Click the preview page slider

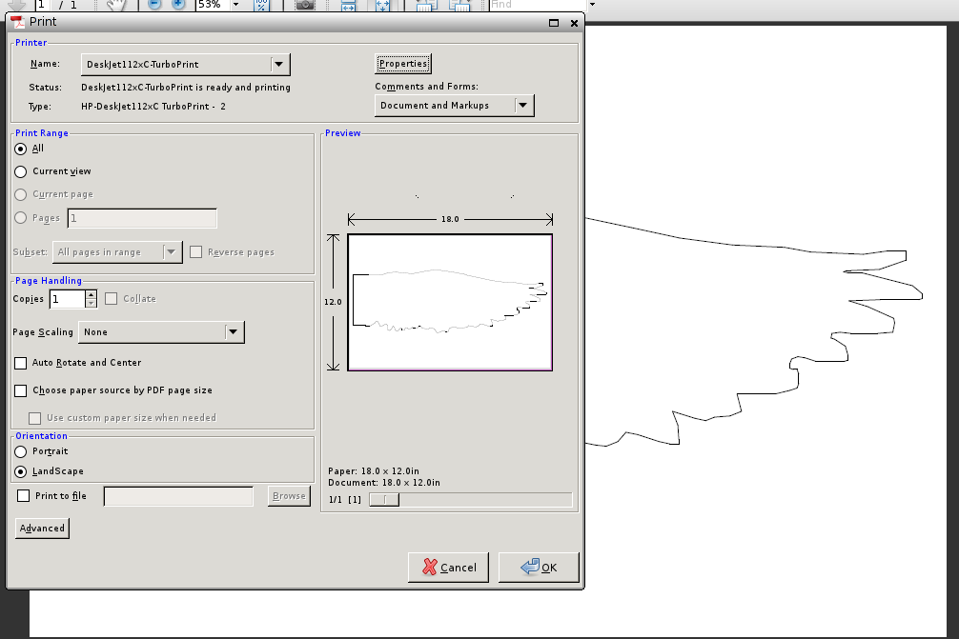pyautogui.click(x=384, y=500)
